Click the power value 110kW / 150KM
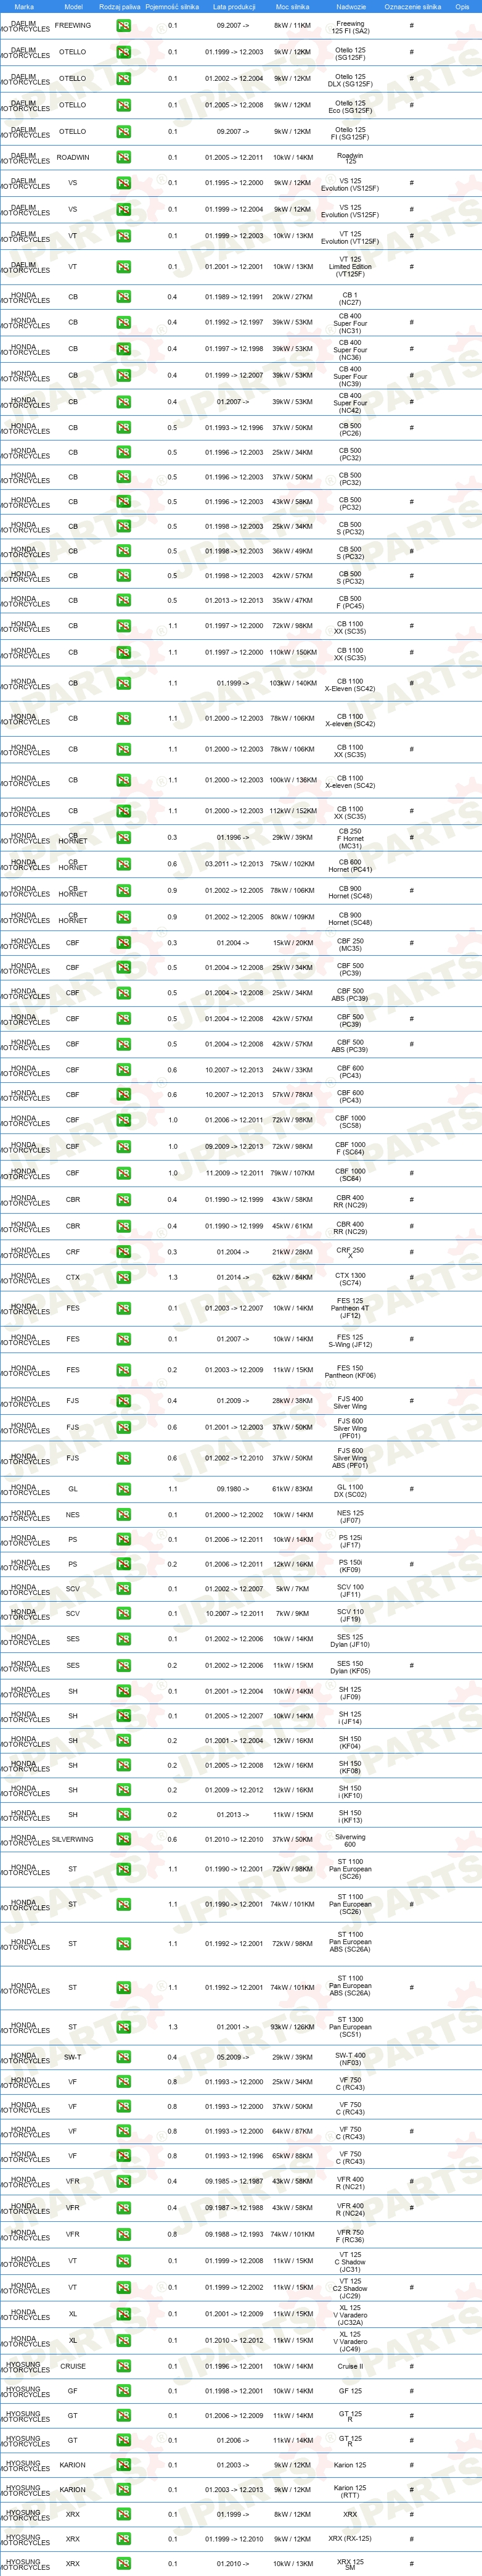Screen dimensions: 482x2576 click(293, 652)
